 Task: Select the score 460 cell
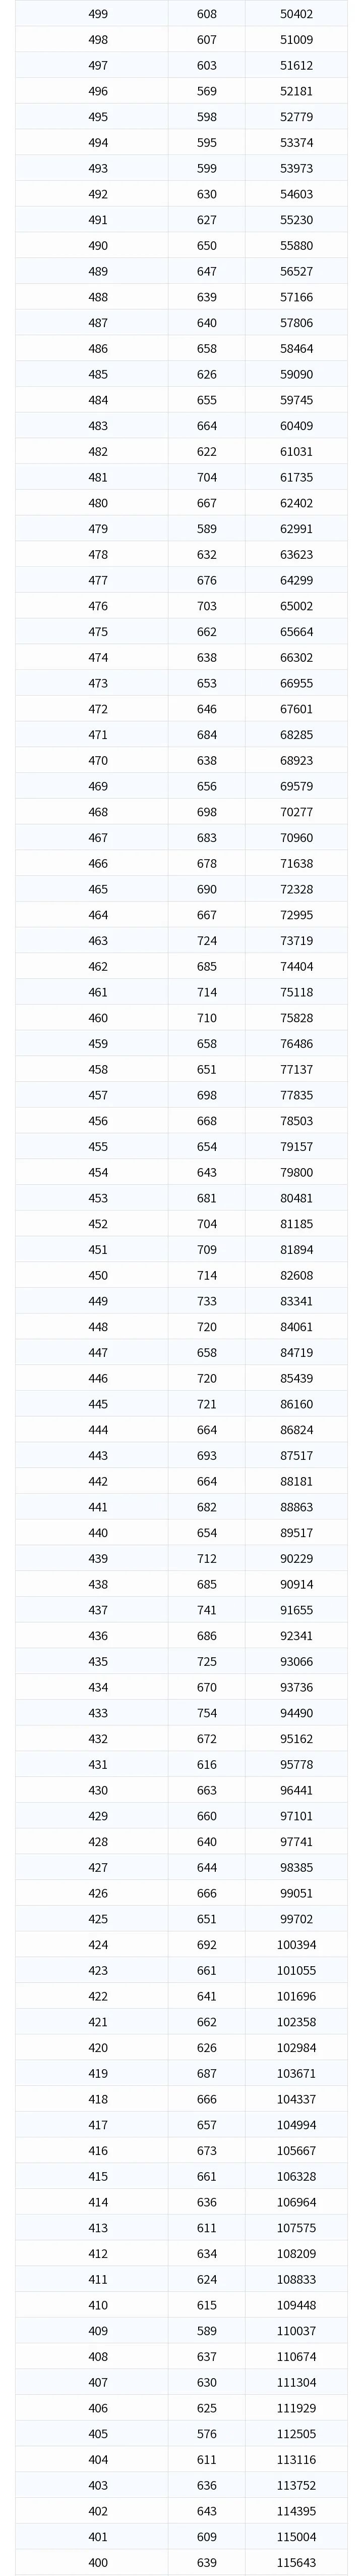pyautogui.click(x=98, y=1018)
